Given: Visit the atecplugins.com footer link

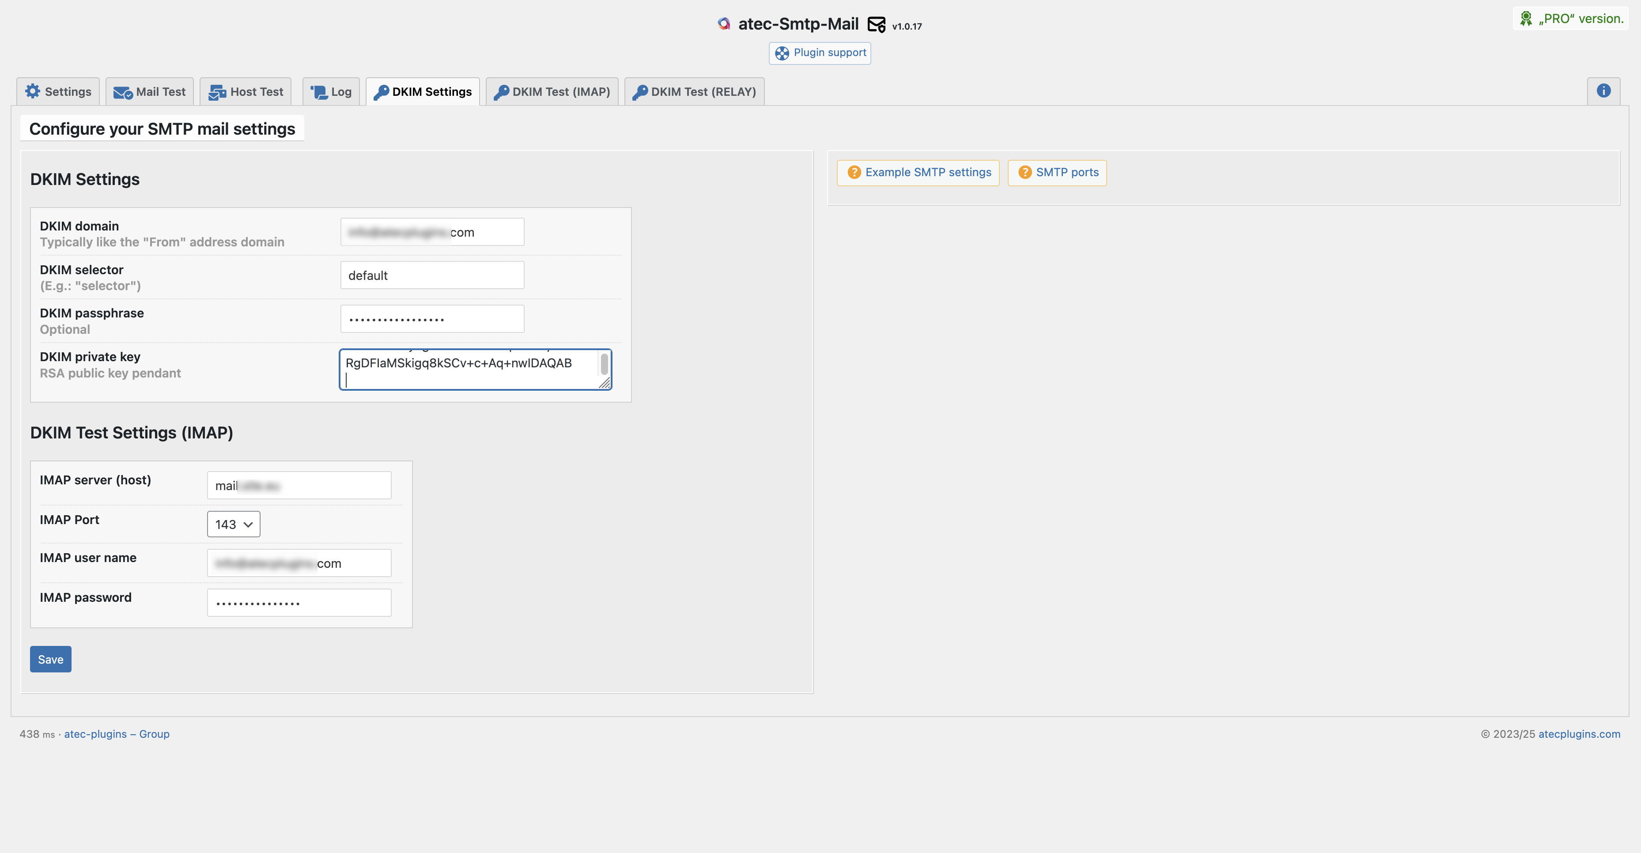Looking at the screenshot, I should pyautogui.click(x=1579, y=734).
